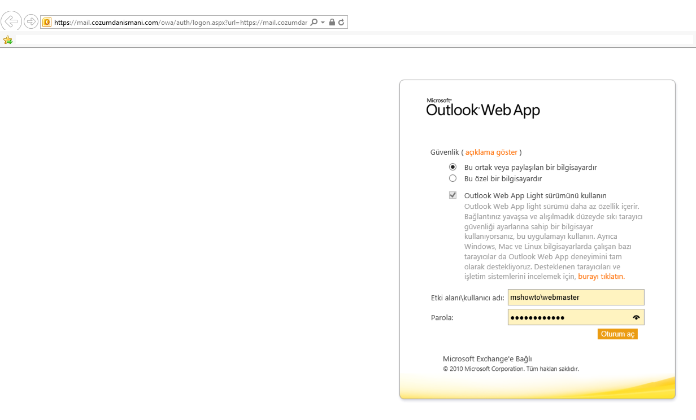Click the 'Güvenlik' label text
The image size is (696, 420).
point(445,152)
